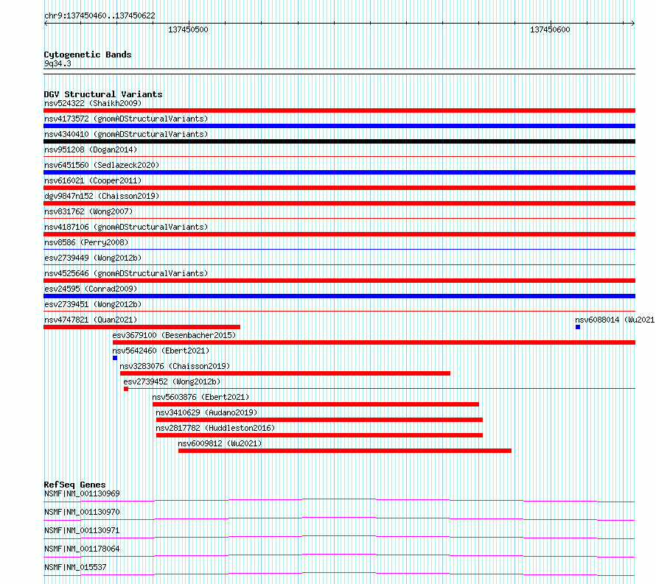Image resolution: width=656 pixels, height=584 pixels.
Task: Click the red bar under nsv3410629
Action: point(319,420)
